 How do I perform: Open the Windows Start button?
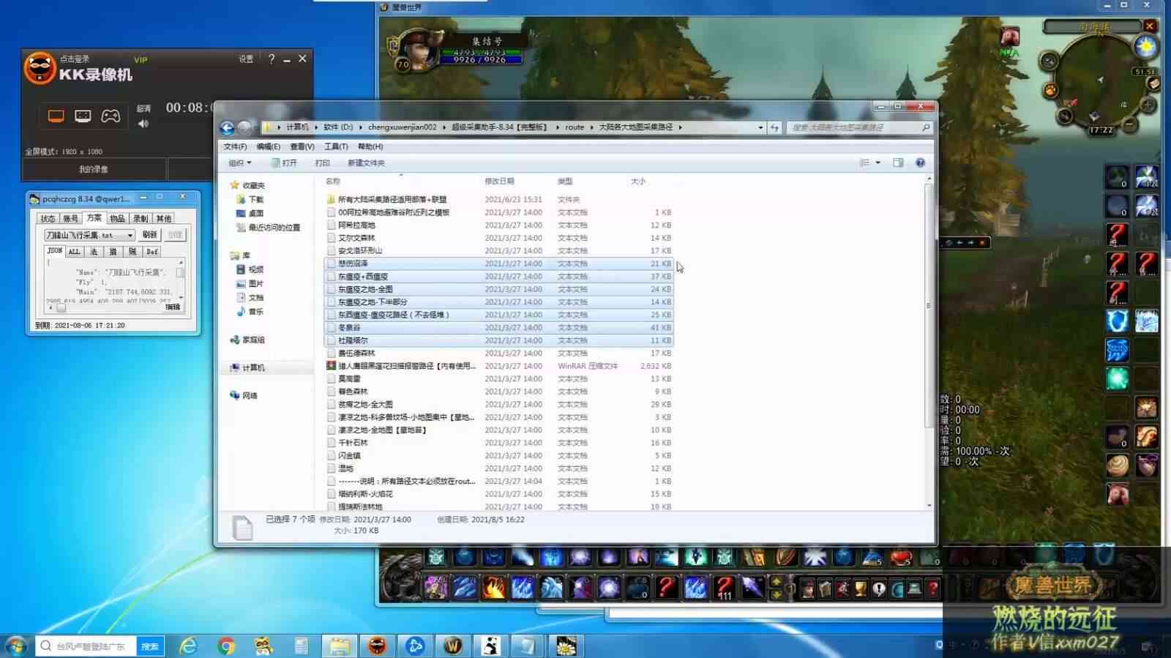point(15,646)
